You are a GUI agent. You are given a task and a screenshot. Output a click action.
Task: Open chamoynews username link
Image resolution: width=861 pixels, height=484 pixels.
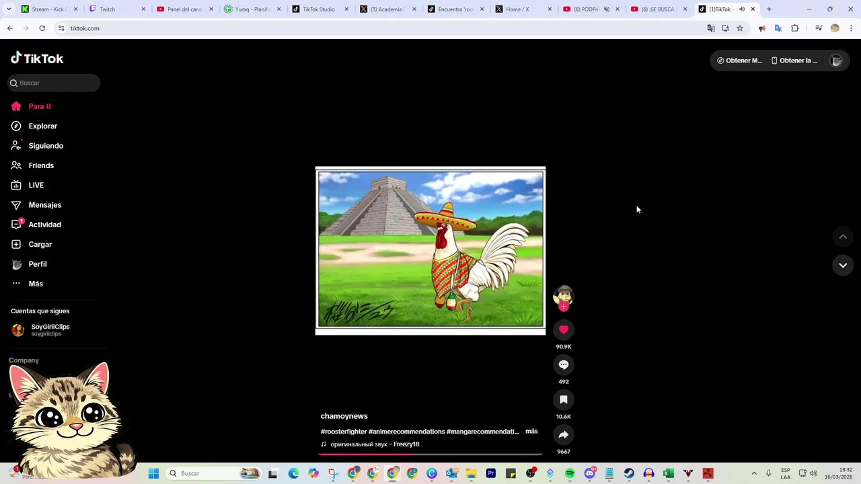click(x=344, y=416)
